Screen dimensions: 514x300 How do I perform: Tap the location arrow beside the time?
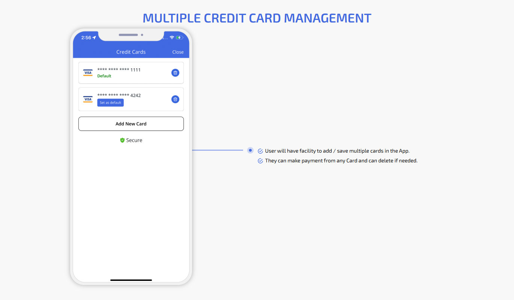pyautogui.click(x=94, y=37)
